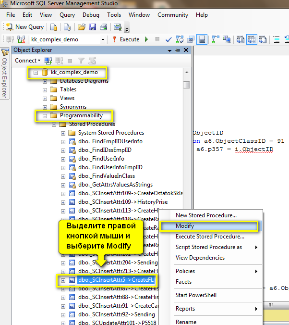Open the Connect dropdown in Object Explorer
This screenshot has width=289, height=325.
[27, 61]
